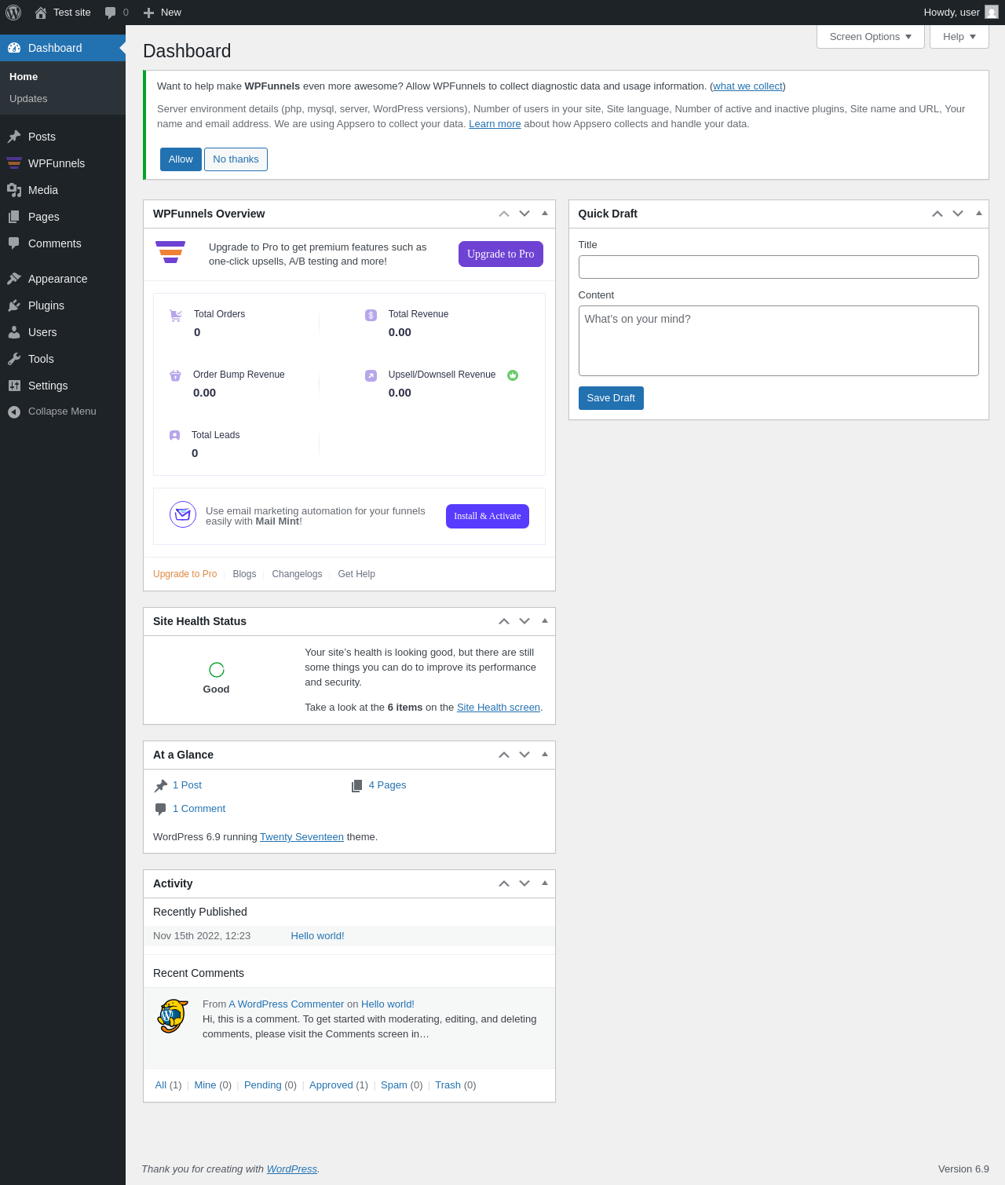Click the Media icon in sidebar
The width and height of the screenshot is (1005, 1185).
[14, 190]
